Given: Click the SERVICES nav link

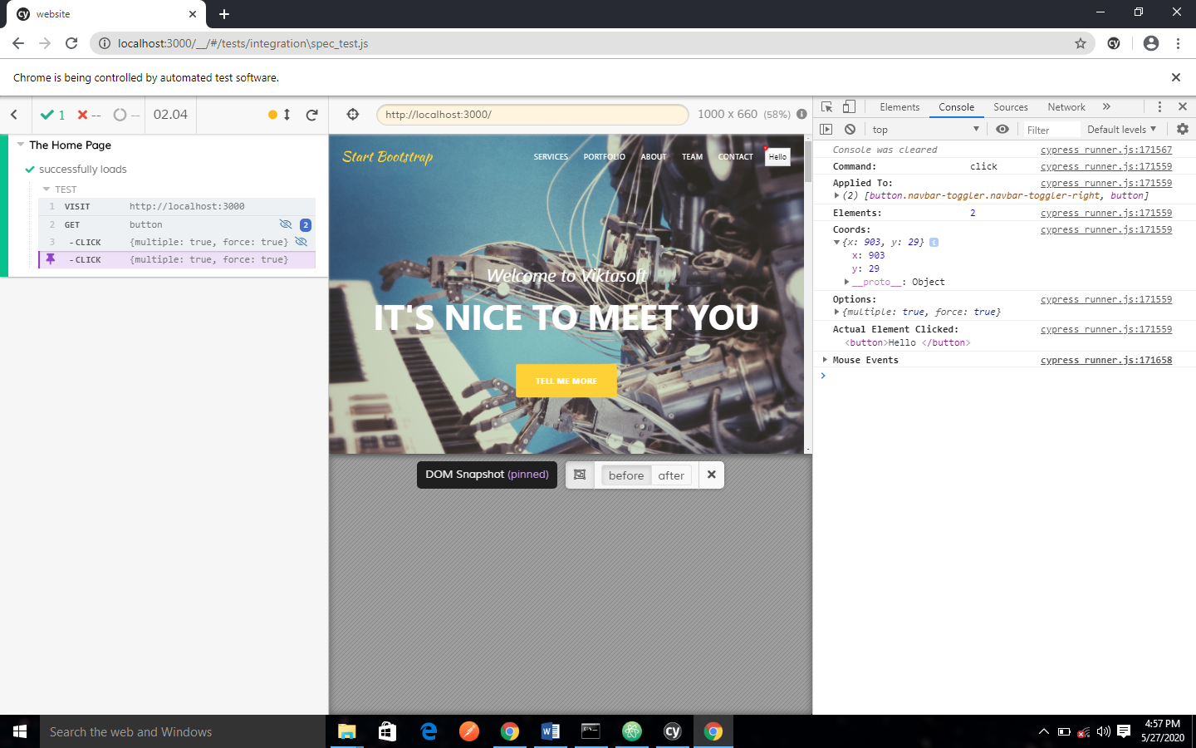Looking at the screenshot, I should click(x=551, y=157).
